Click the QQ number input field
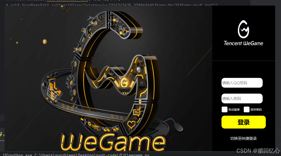Image resolution: width=281 pixels, height=156 pixels. [242, 83]
